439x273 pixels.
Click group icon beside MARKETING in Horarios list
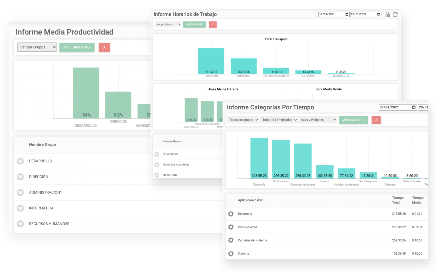click(157, 175)
